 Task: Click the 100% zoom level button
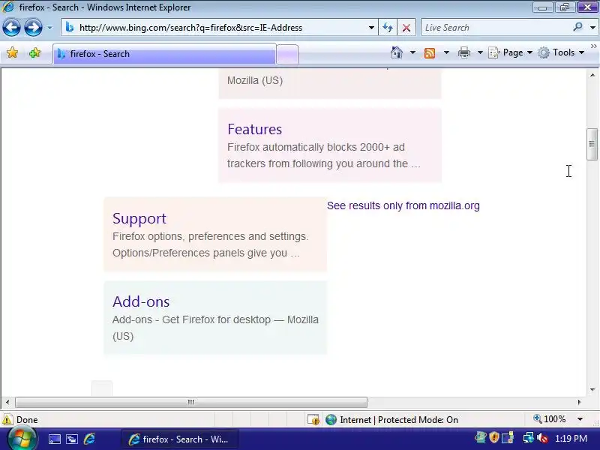coord(550,419)
